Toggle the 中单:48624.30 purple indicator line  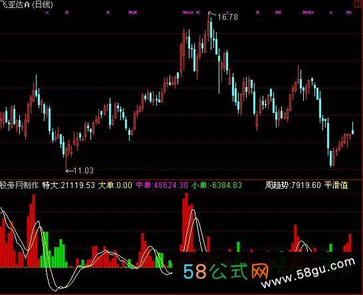pos(162,185)
